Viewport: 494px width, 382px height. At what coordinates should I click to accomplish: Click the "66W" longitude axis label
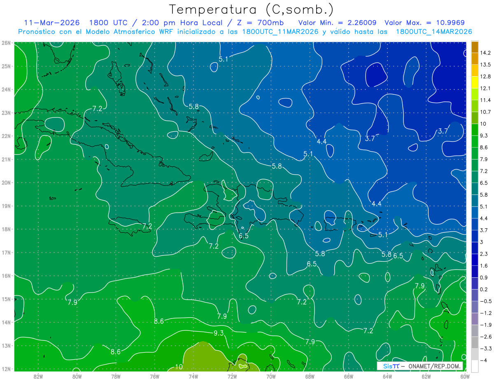click(x=348, y=376)
